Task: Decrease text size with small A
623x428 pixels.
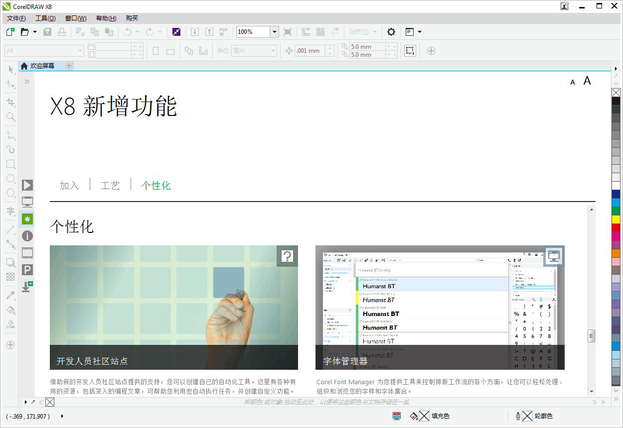Action: [573, 82]
